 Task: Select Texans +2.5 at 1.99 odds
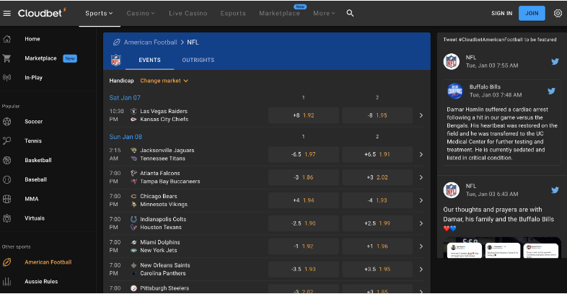377,223
